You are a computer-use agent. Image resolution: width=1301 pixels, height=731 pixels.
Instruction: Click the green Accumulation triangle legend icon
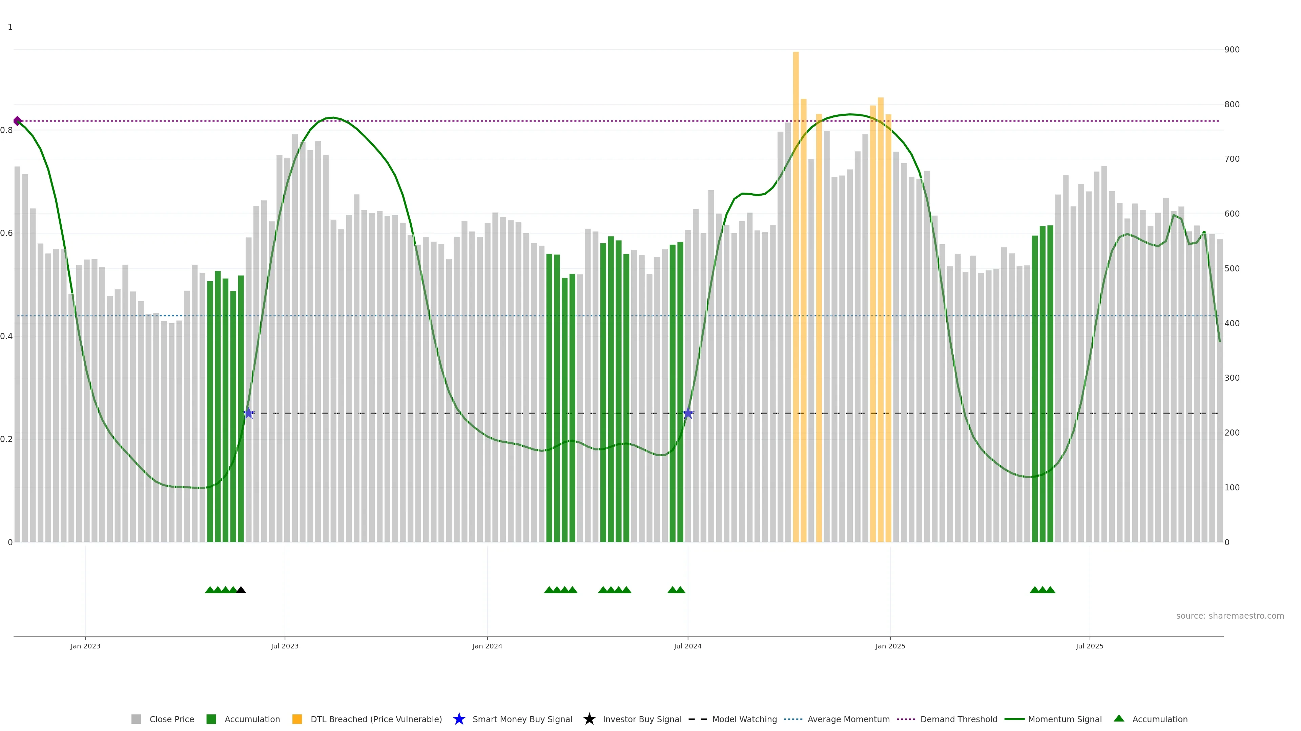1119,718
